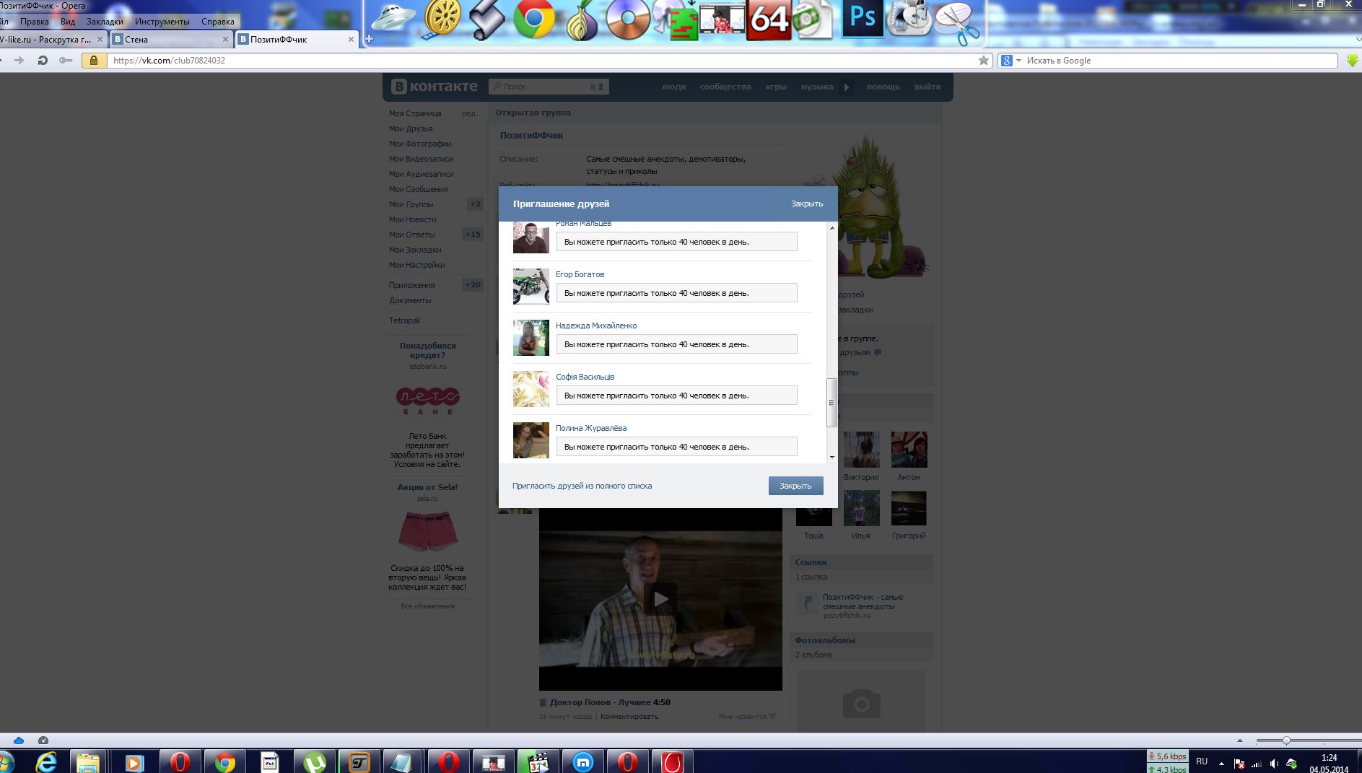Open the search engine dropdown arrow
Image resolution: width=1362 pixels, height=773 pixels.
tap(1018, 61)
